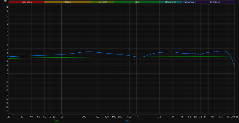Click the -6 dB SPL axis value
Viewport: 239px width, 123px height.
point(7,82)
